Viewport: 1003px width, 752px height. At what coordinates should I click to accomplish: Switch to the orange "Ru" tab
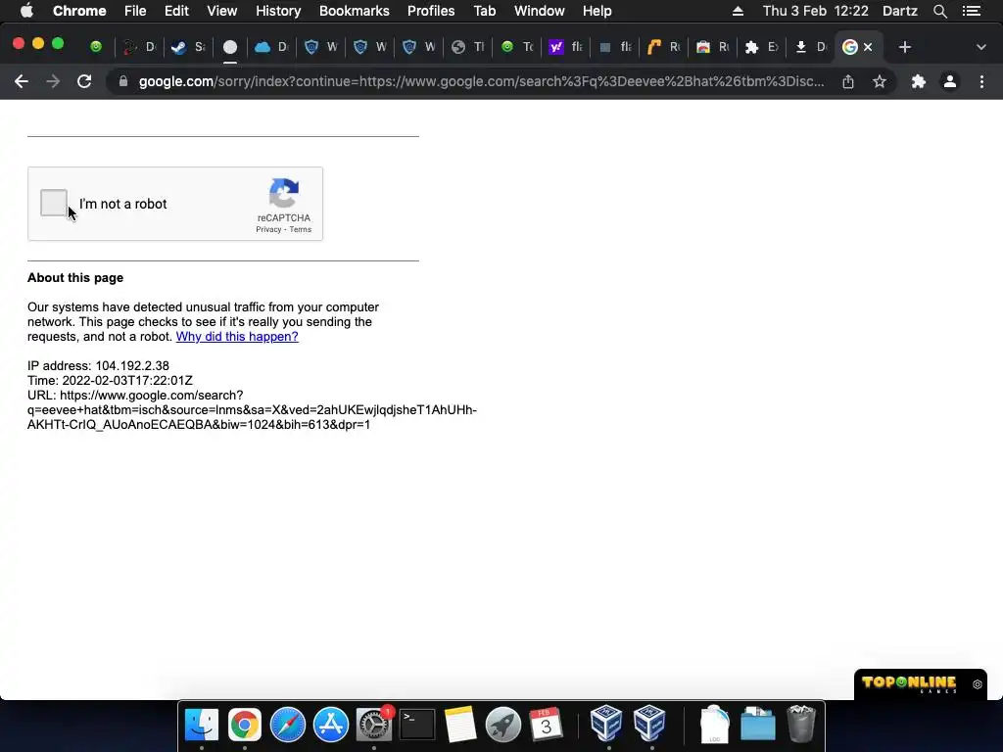point(663,47)
